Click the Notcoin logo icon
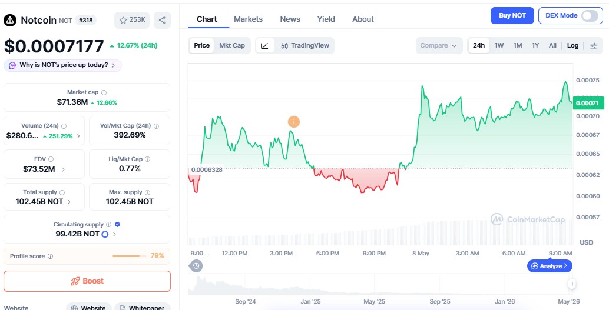The image size is (609, 310). tap(10, 20)
